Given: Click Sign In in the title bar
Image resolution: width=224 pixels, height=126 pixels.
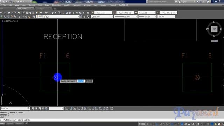Looking at the screenshot, I should click(x=184, y=2).
